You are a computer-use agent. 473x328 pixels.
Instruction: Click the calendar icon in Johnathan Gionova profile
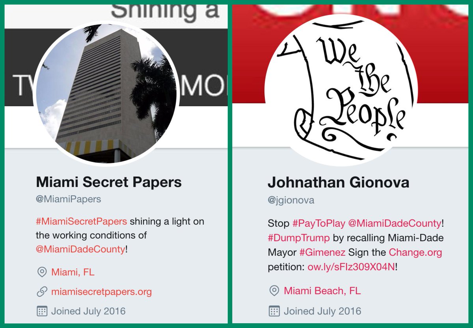pyautogui.click(x=274, y=311)
